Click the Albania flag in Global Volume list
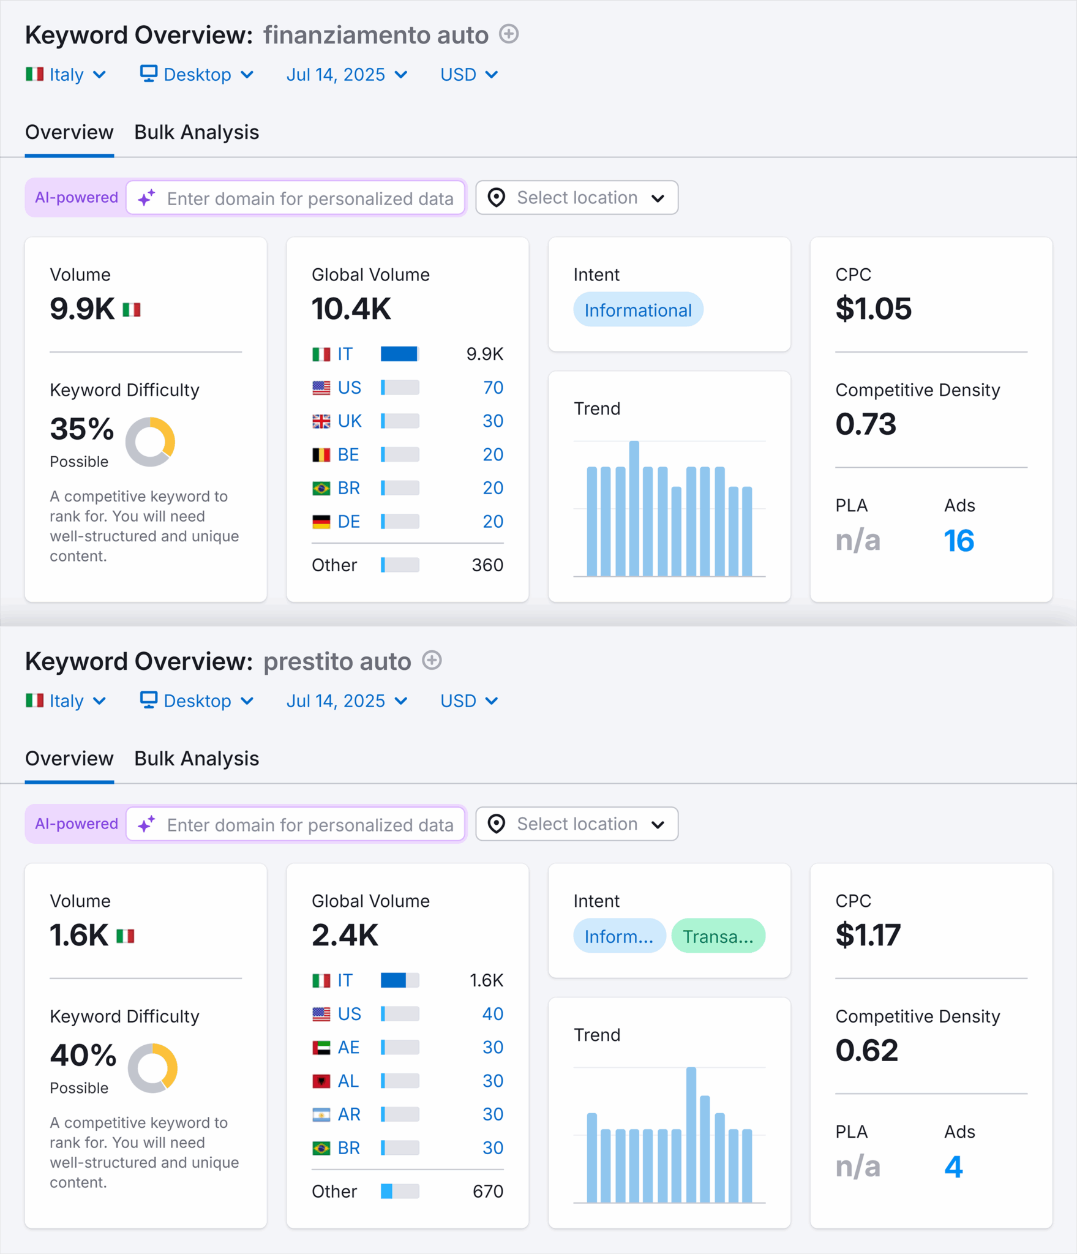The height and width of the screenshot is (1254, 1077). [321, 1081]
